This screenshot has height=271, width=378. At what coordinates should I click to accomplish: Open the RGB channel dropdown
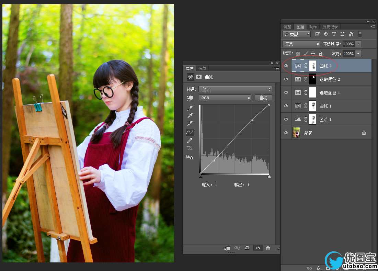coord(226,98)
